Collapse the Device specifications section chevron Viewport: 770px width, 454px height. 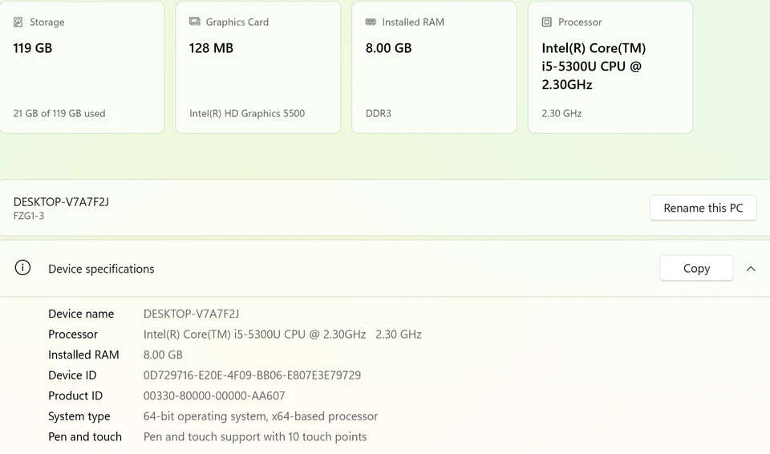751,269
